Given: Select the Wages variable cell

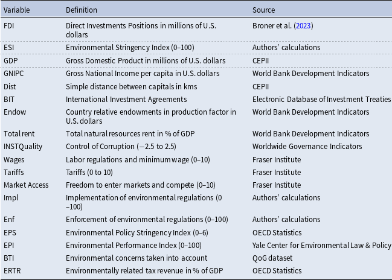Looking at the screenshot, I should tap(14, 159).
